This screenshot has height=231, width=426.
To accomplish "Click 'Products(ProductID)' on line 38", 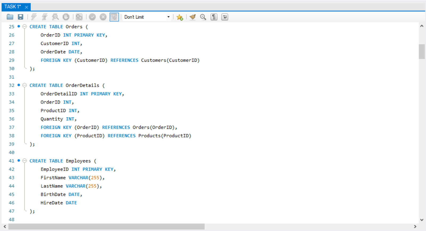I will (165, 136).
